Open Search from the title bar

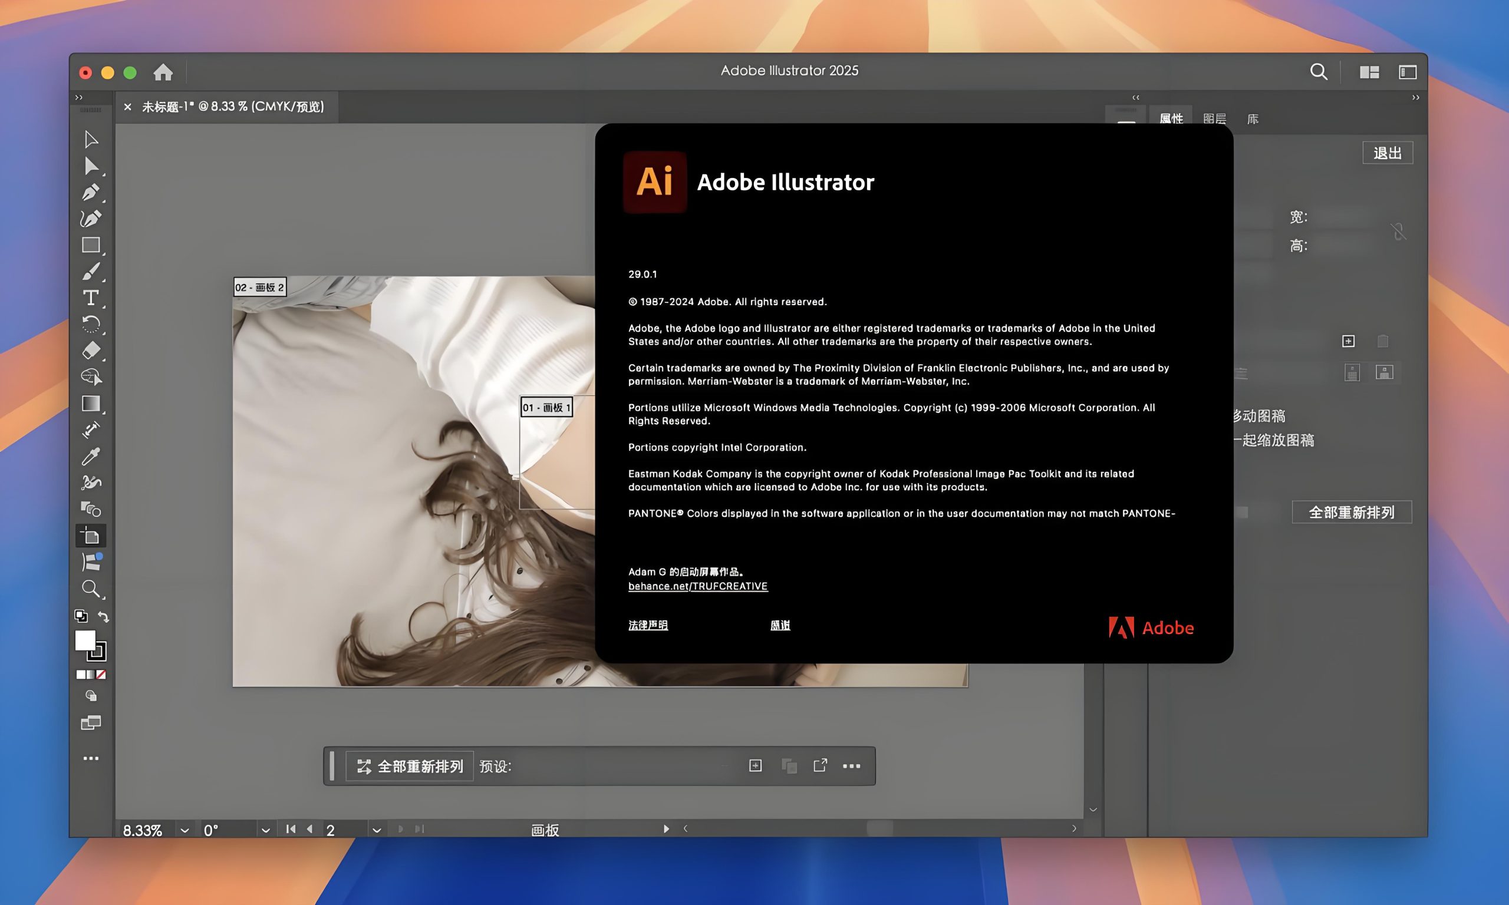1319,71
